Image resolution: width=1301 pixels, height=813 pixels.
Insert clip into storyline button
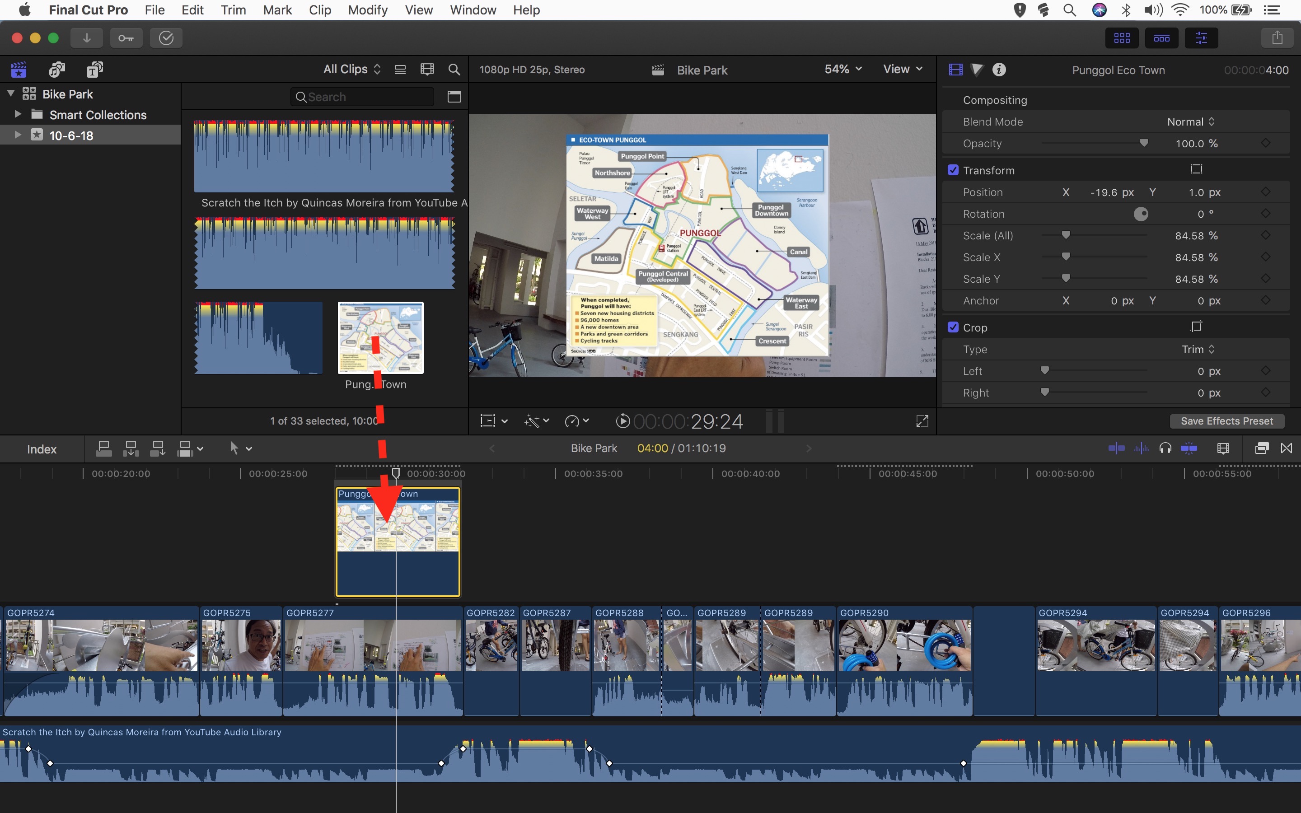pos(131,449)
